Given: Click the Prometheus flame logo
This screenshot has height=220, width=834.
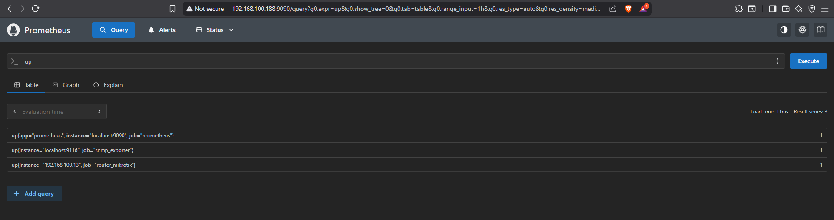Looking at the screenshot, I should pos(13,30).
